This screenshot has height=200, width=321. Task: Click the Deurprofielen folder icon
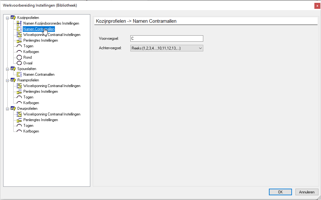[x=13, y=108]
